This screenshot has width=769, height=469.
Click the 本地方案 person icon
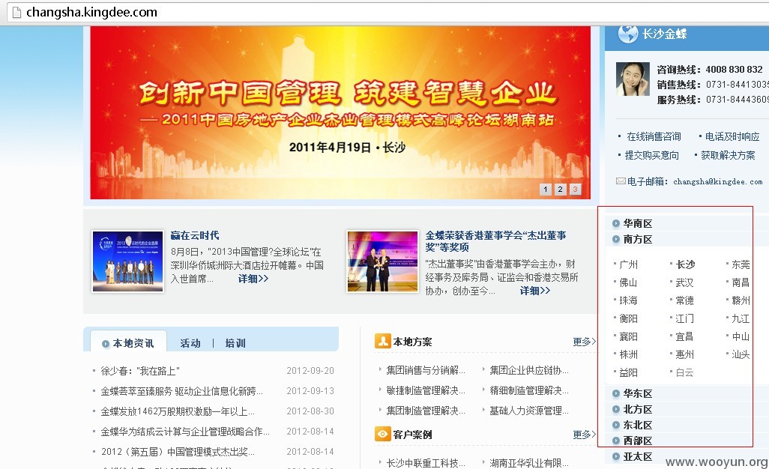[382, 341]
